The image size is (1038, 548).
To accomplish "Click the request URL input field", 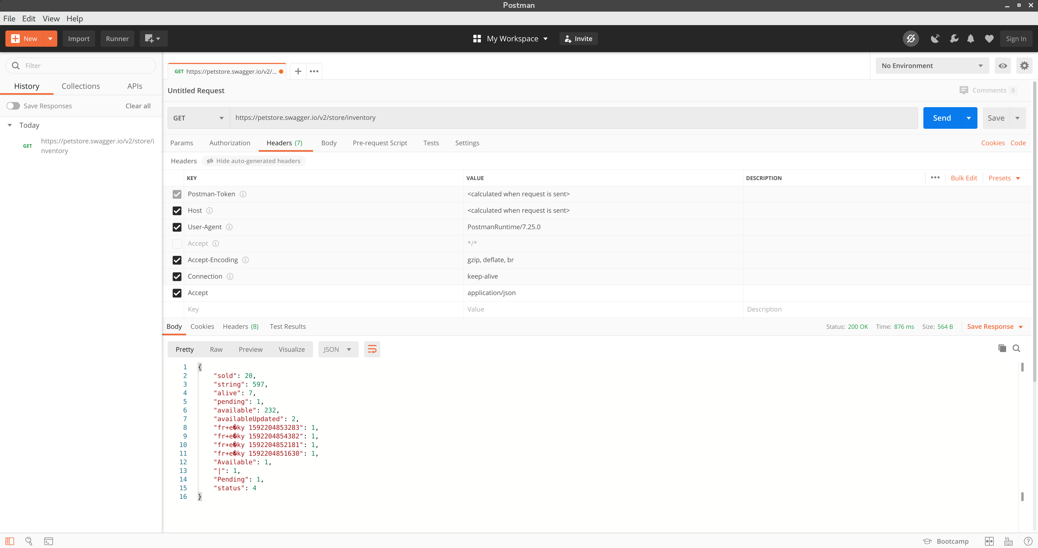I will coord(572,117).
